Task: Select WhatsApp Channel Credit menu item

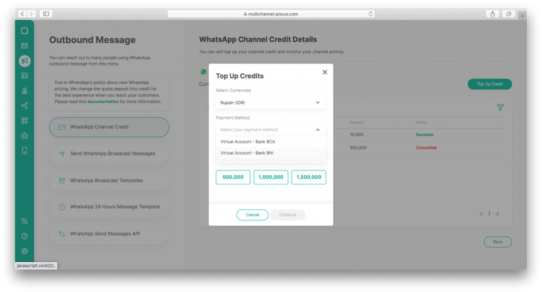Action: click(109, 127)
